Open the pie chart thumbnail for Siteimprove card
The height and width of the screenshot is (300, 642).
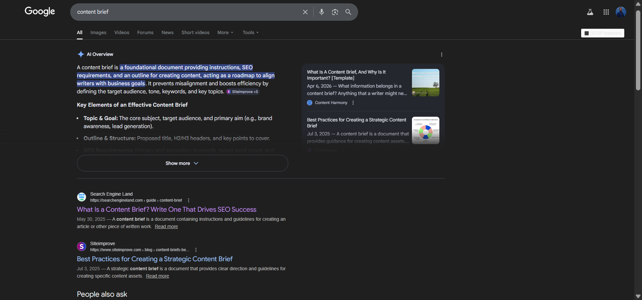click(426, 130)
